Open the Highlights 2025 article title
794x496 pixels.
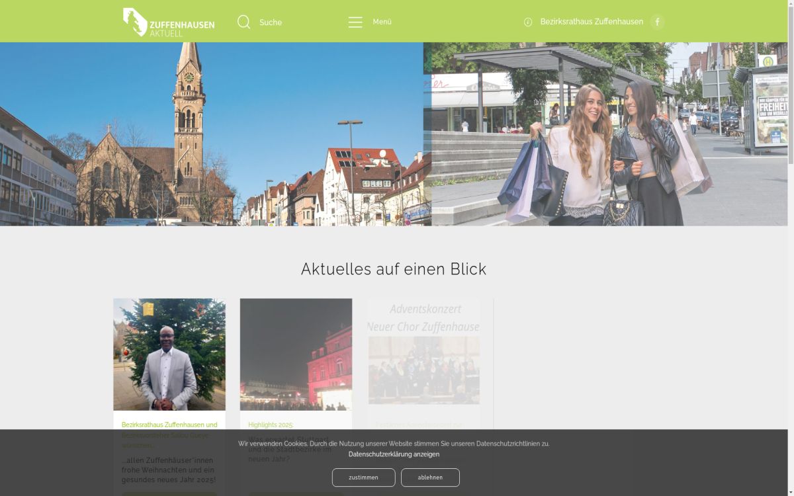pos(271,425)
